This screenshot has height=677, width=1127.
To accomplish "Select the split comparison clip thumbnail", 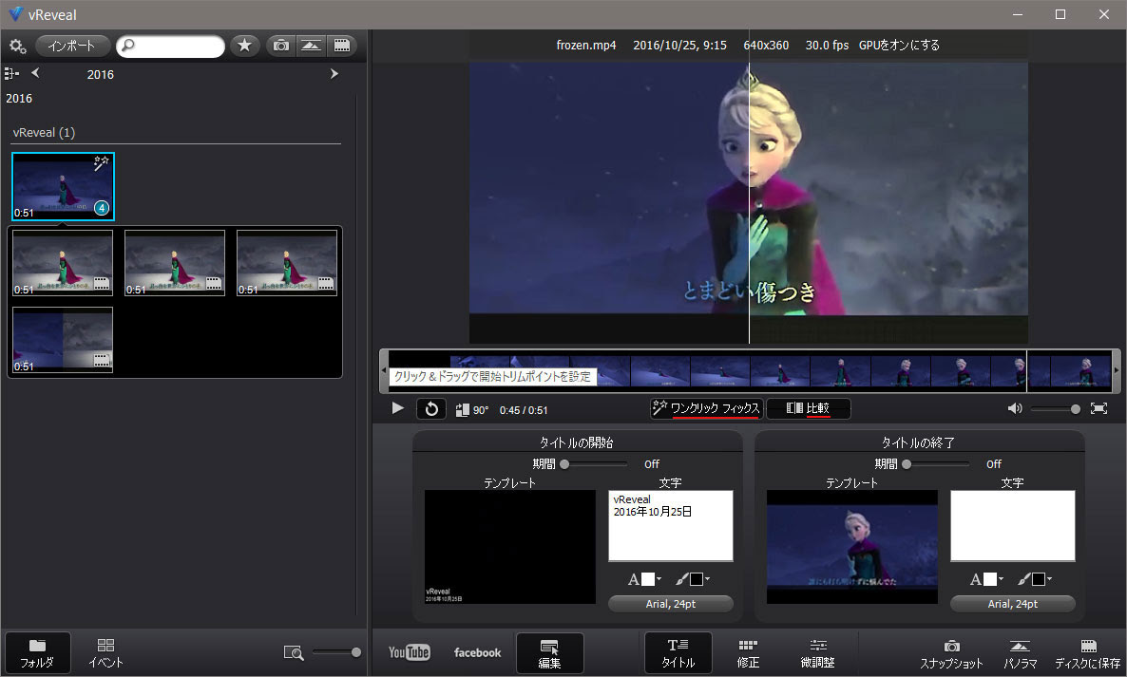I will (63, 340).
